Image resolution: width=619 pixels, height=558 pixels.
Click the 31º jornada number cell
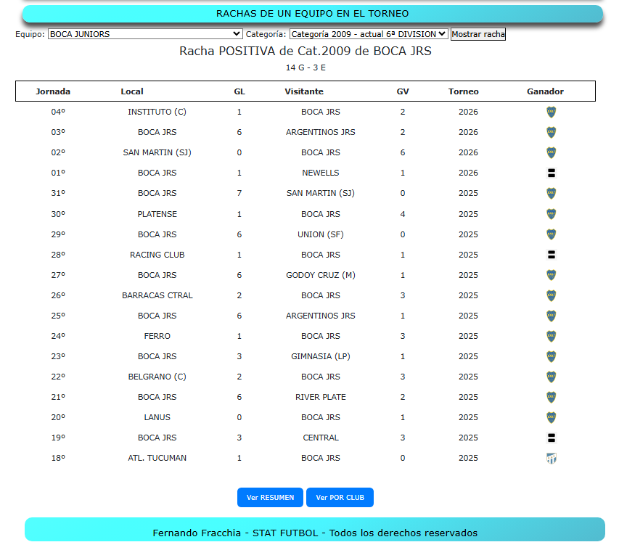pos(58,193)
